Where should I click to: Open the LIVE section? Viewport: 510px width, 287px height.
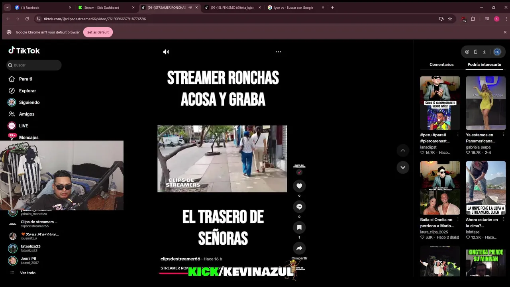pos(24,126)
